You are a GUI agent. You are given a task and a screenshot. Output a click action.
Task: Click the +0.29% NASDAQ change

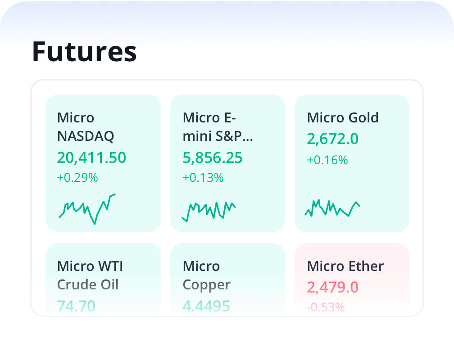click(x=77, y=178)
